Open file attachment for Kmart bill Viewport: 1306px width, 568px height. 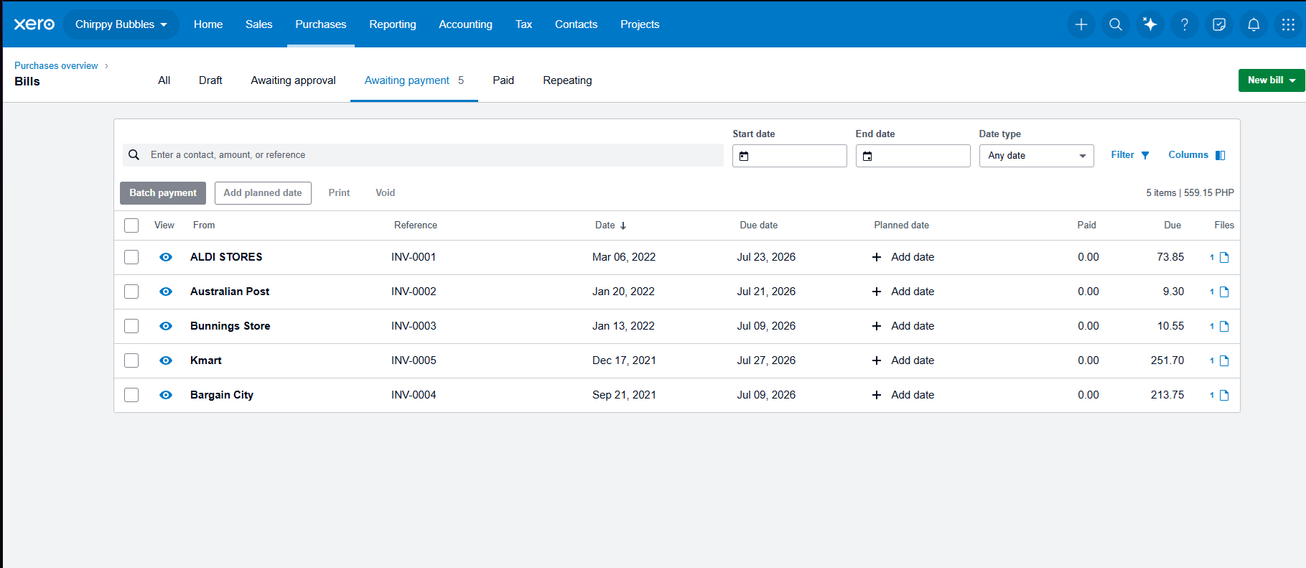pyautogui.click(x=1224, y=360)
